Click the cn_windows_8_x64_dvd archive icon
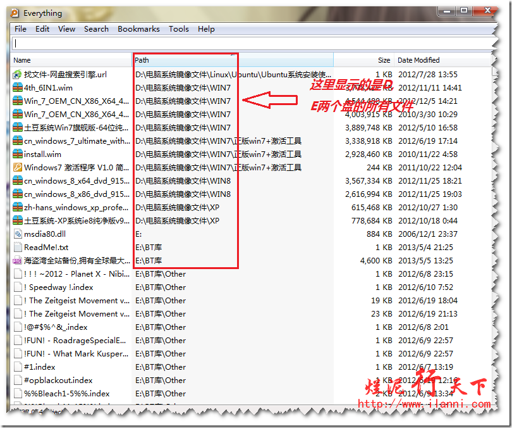 pyautogui.click(x=17, y=181)
